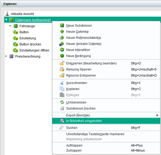The image size is (161, 155).
Task: Click the Rekursiv Entsperren padlock icon
Action: coord(62,75)
